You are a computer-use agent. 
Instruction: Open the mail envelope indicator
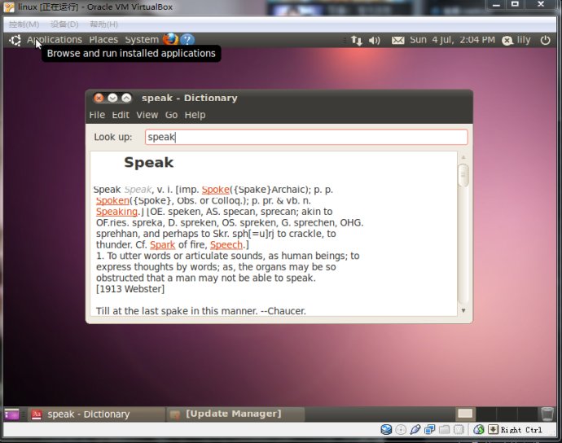[397, 40]
